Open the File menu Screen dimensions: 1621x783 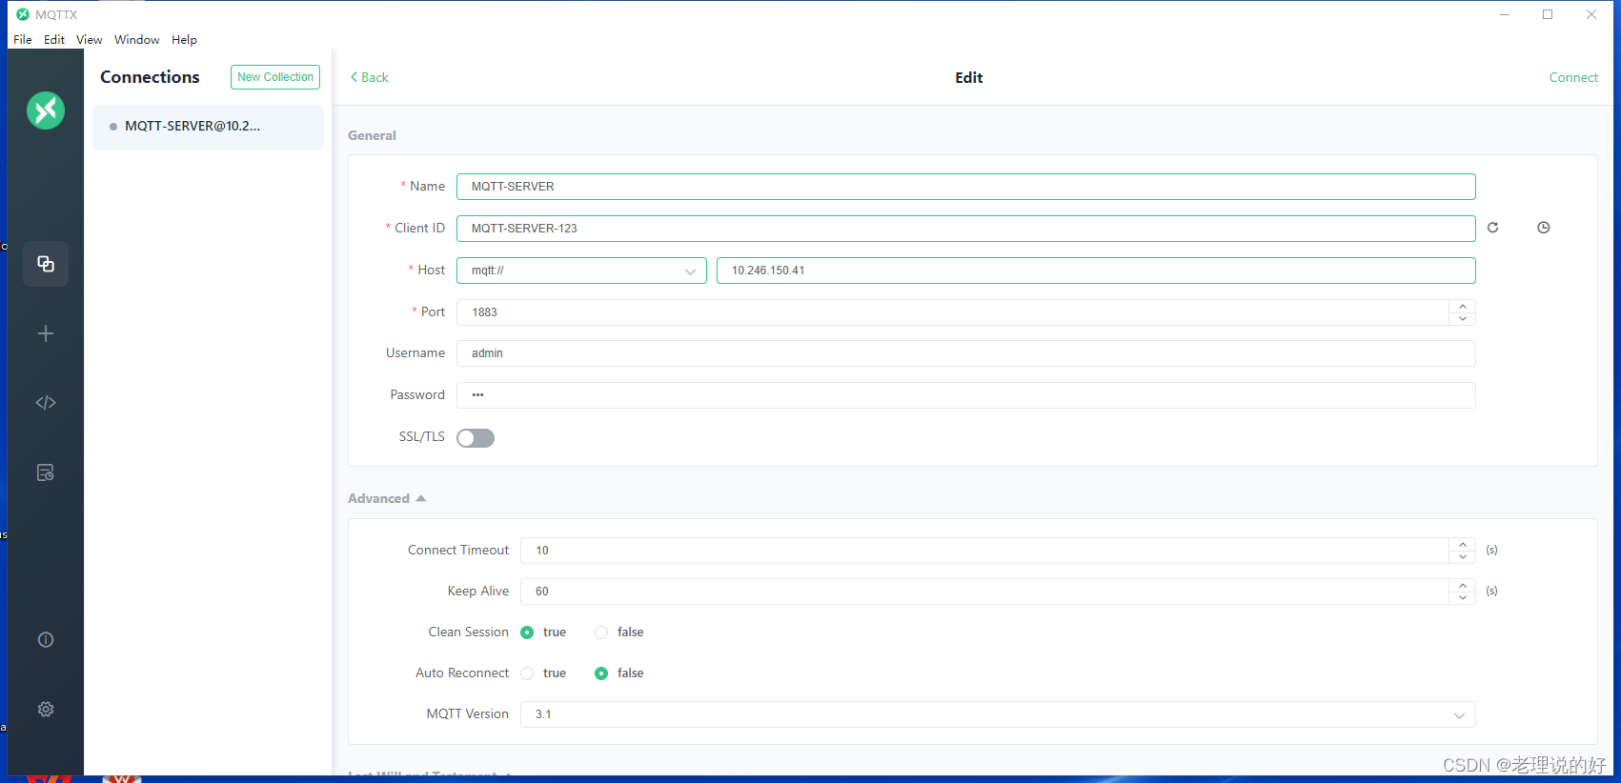click(23, 40)
